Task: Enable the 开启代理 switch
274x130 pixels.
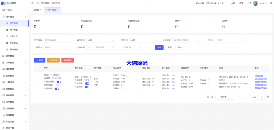Action: pyautogui.click(x=57, y=85)
